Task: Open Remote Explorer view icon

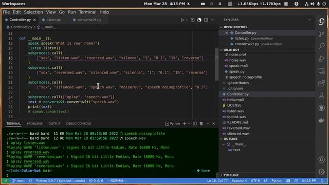Action: [321, 71]
